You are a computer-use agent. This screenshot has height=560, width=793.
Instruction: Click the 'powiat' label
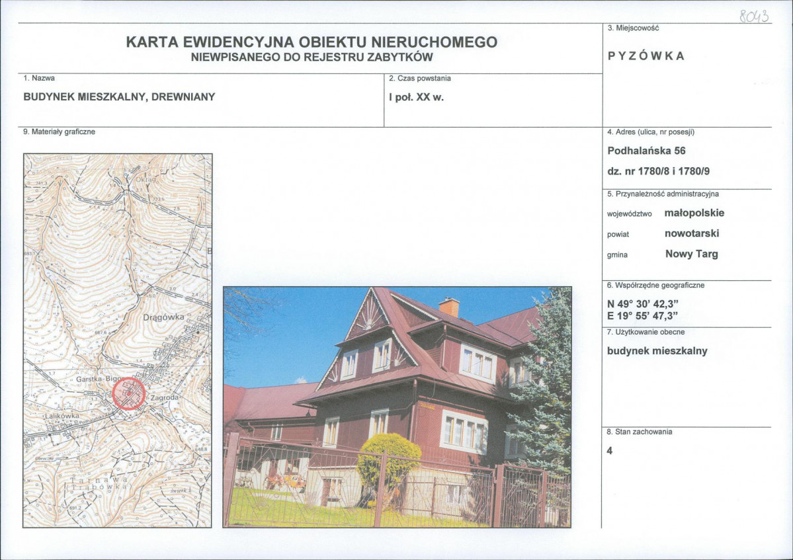click(x=618, y=235)
